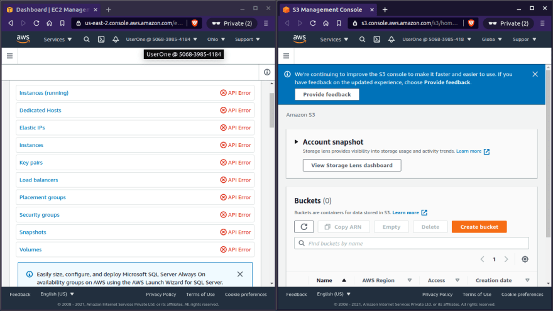Sort buckets by Name column
The image size is (553, 311).
point(331,280)
